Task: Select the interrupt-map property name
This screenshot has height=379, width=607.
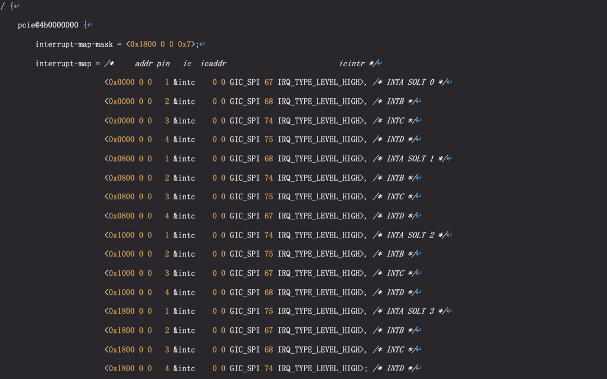Action: (64, 63)
